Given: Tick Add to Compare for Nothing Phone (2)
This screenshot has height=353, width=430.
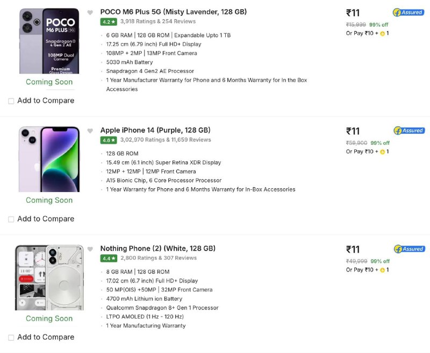Looking at the screenshot, I should pyautogui.click(x=11, y=337).
